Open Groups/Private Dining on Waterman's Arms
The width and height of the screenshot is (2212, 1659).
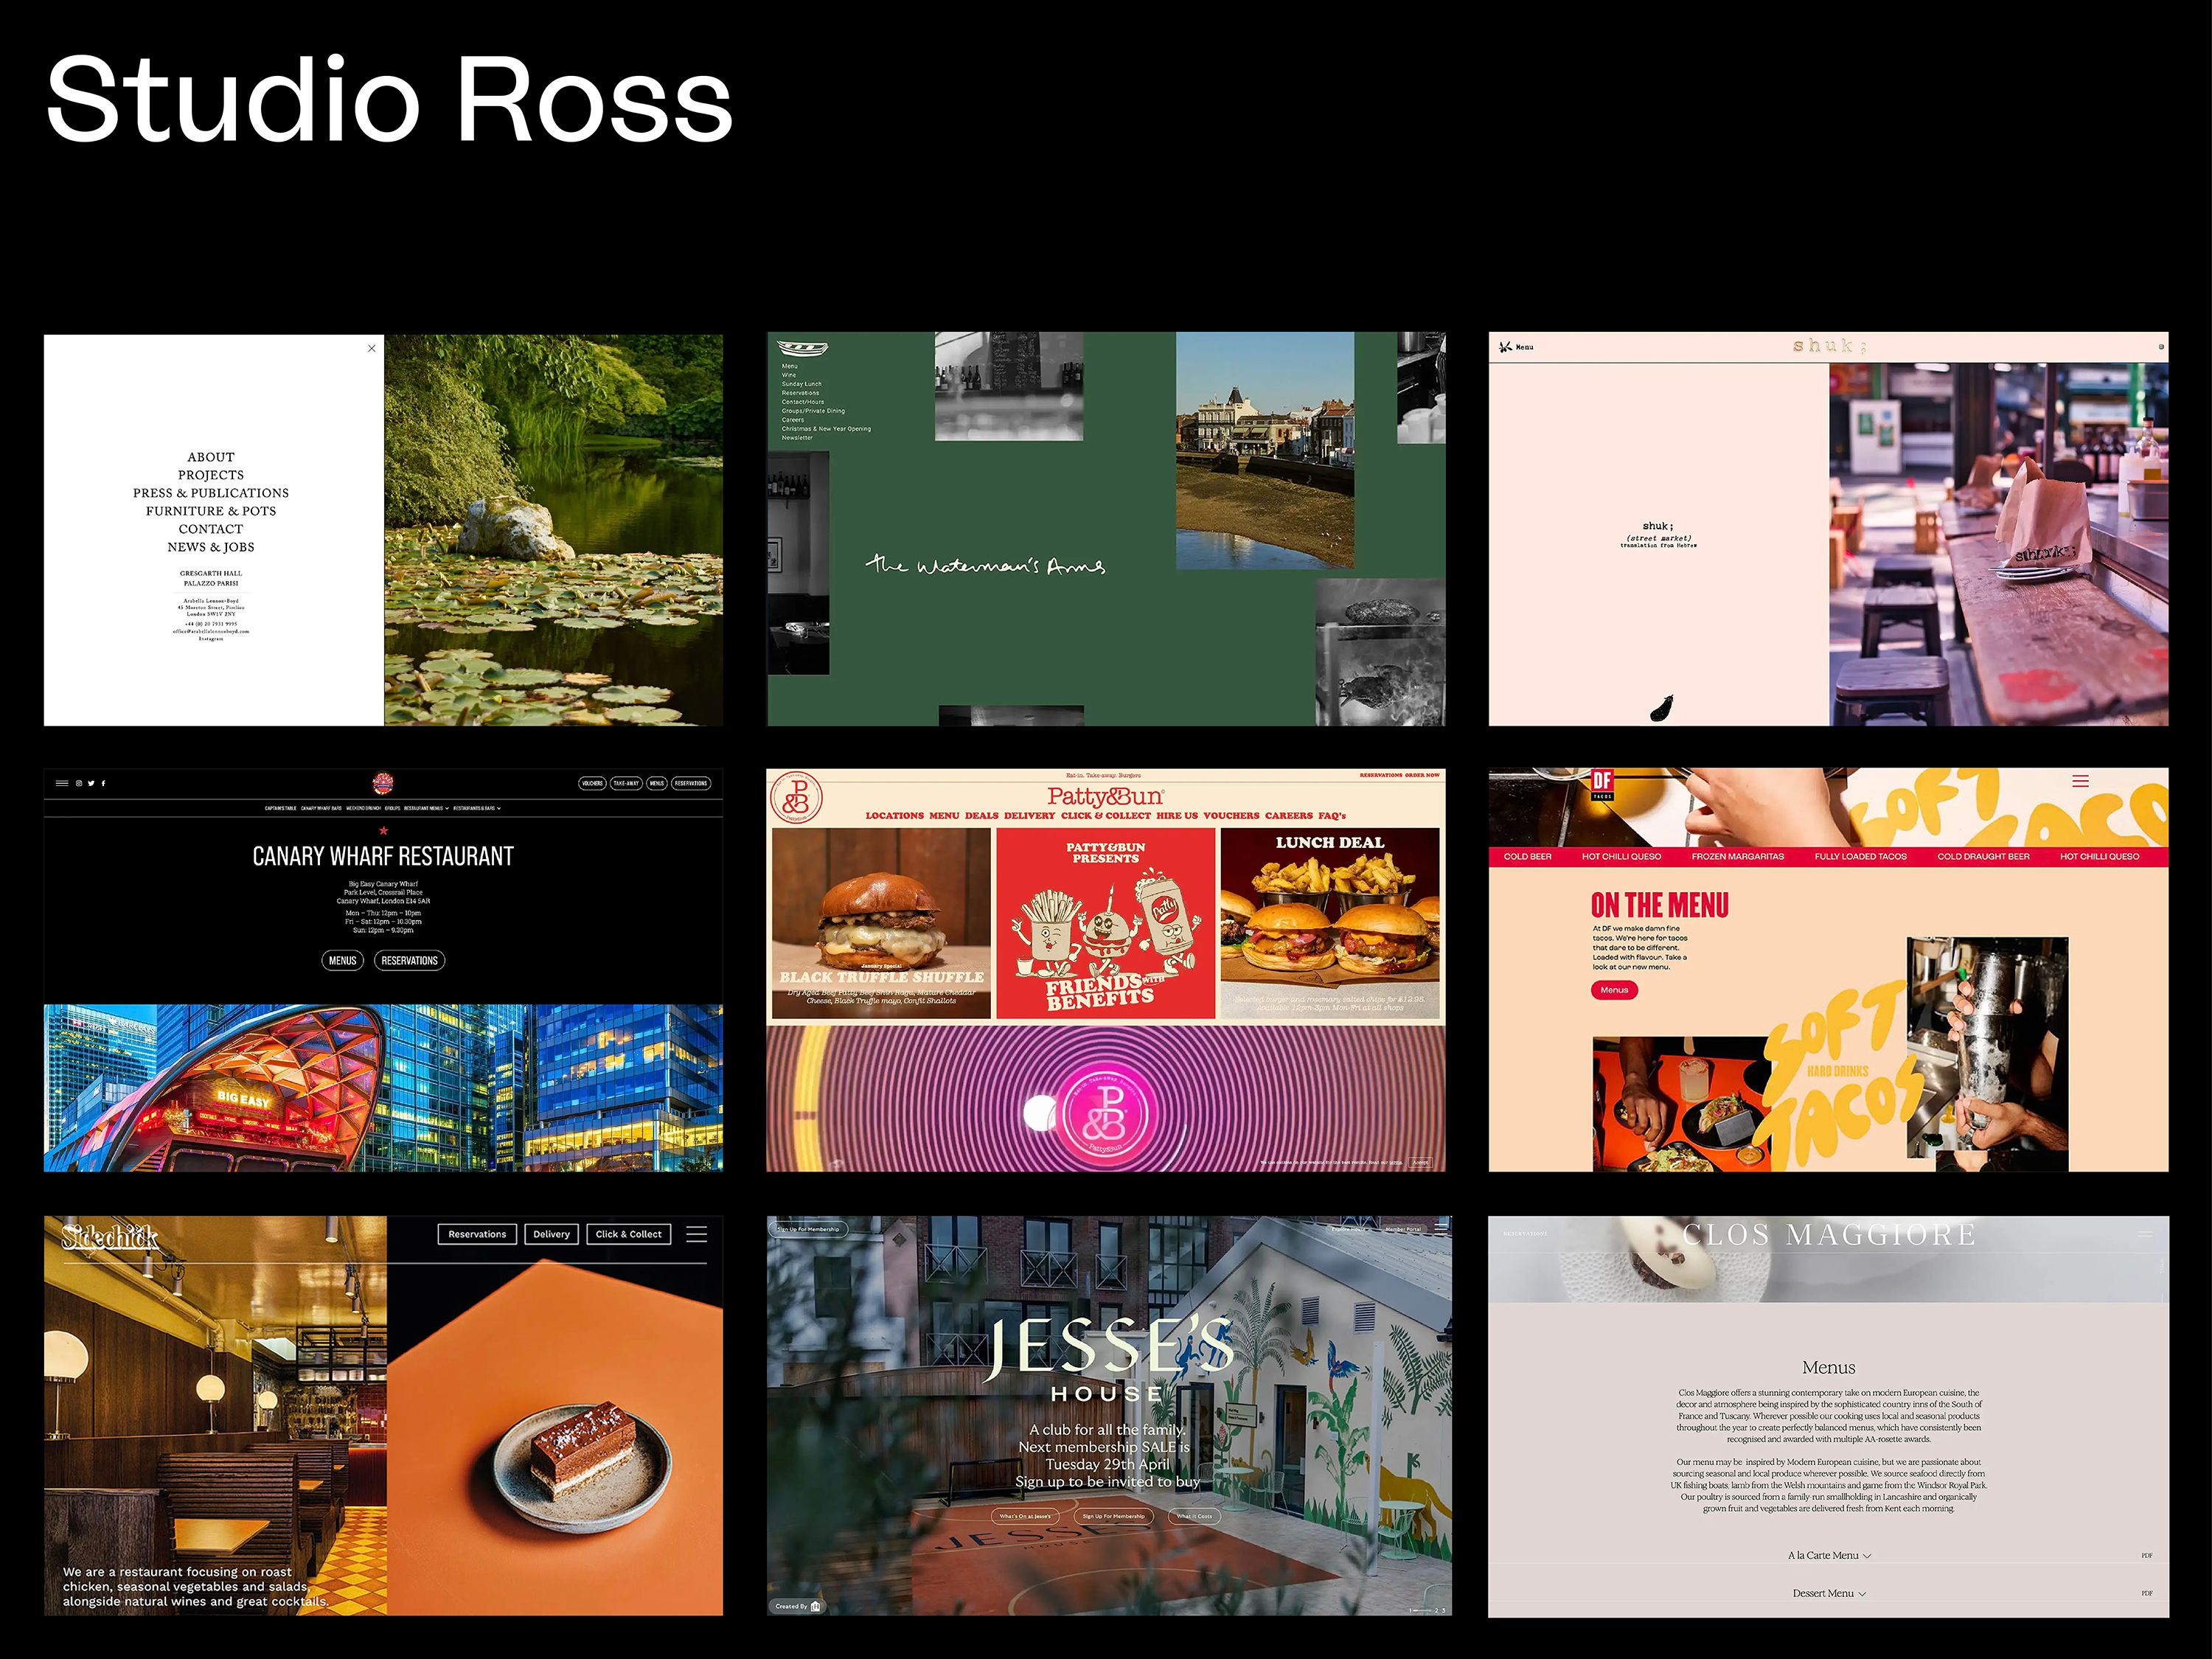813,411
